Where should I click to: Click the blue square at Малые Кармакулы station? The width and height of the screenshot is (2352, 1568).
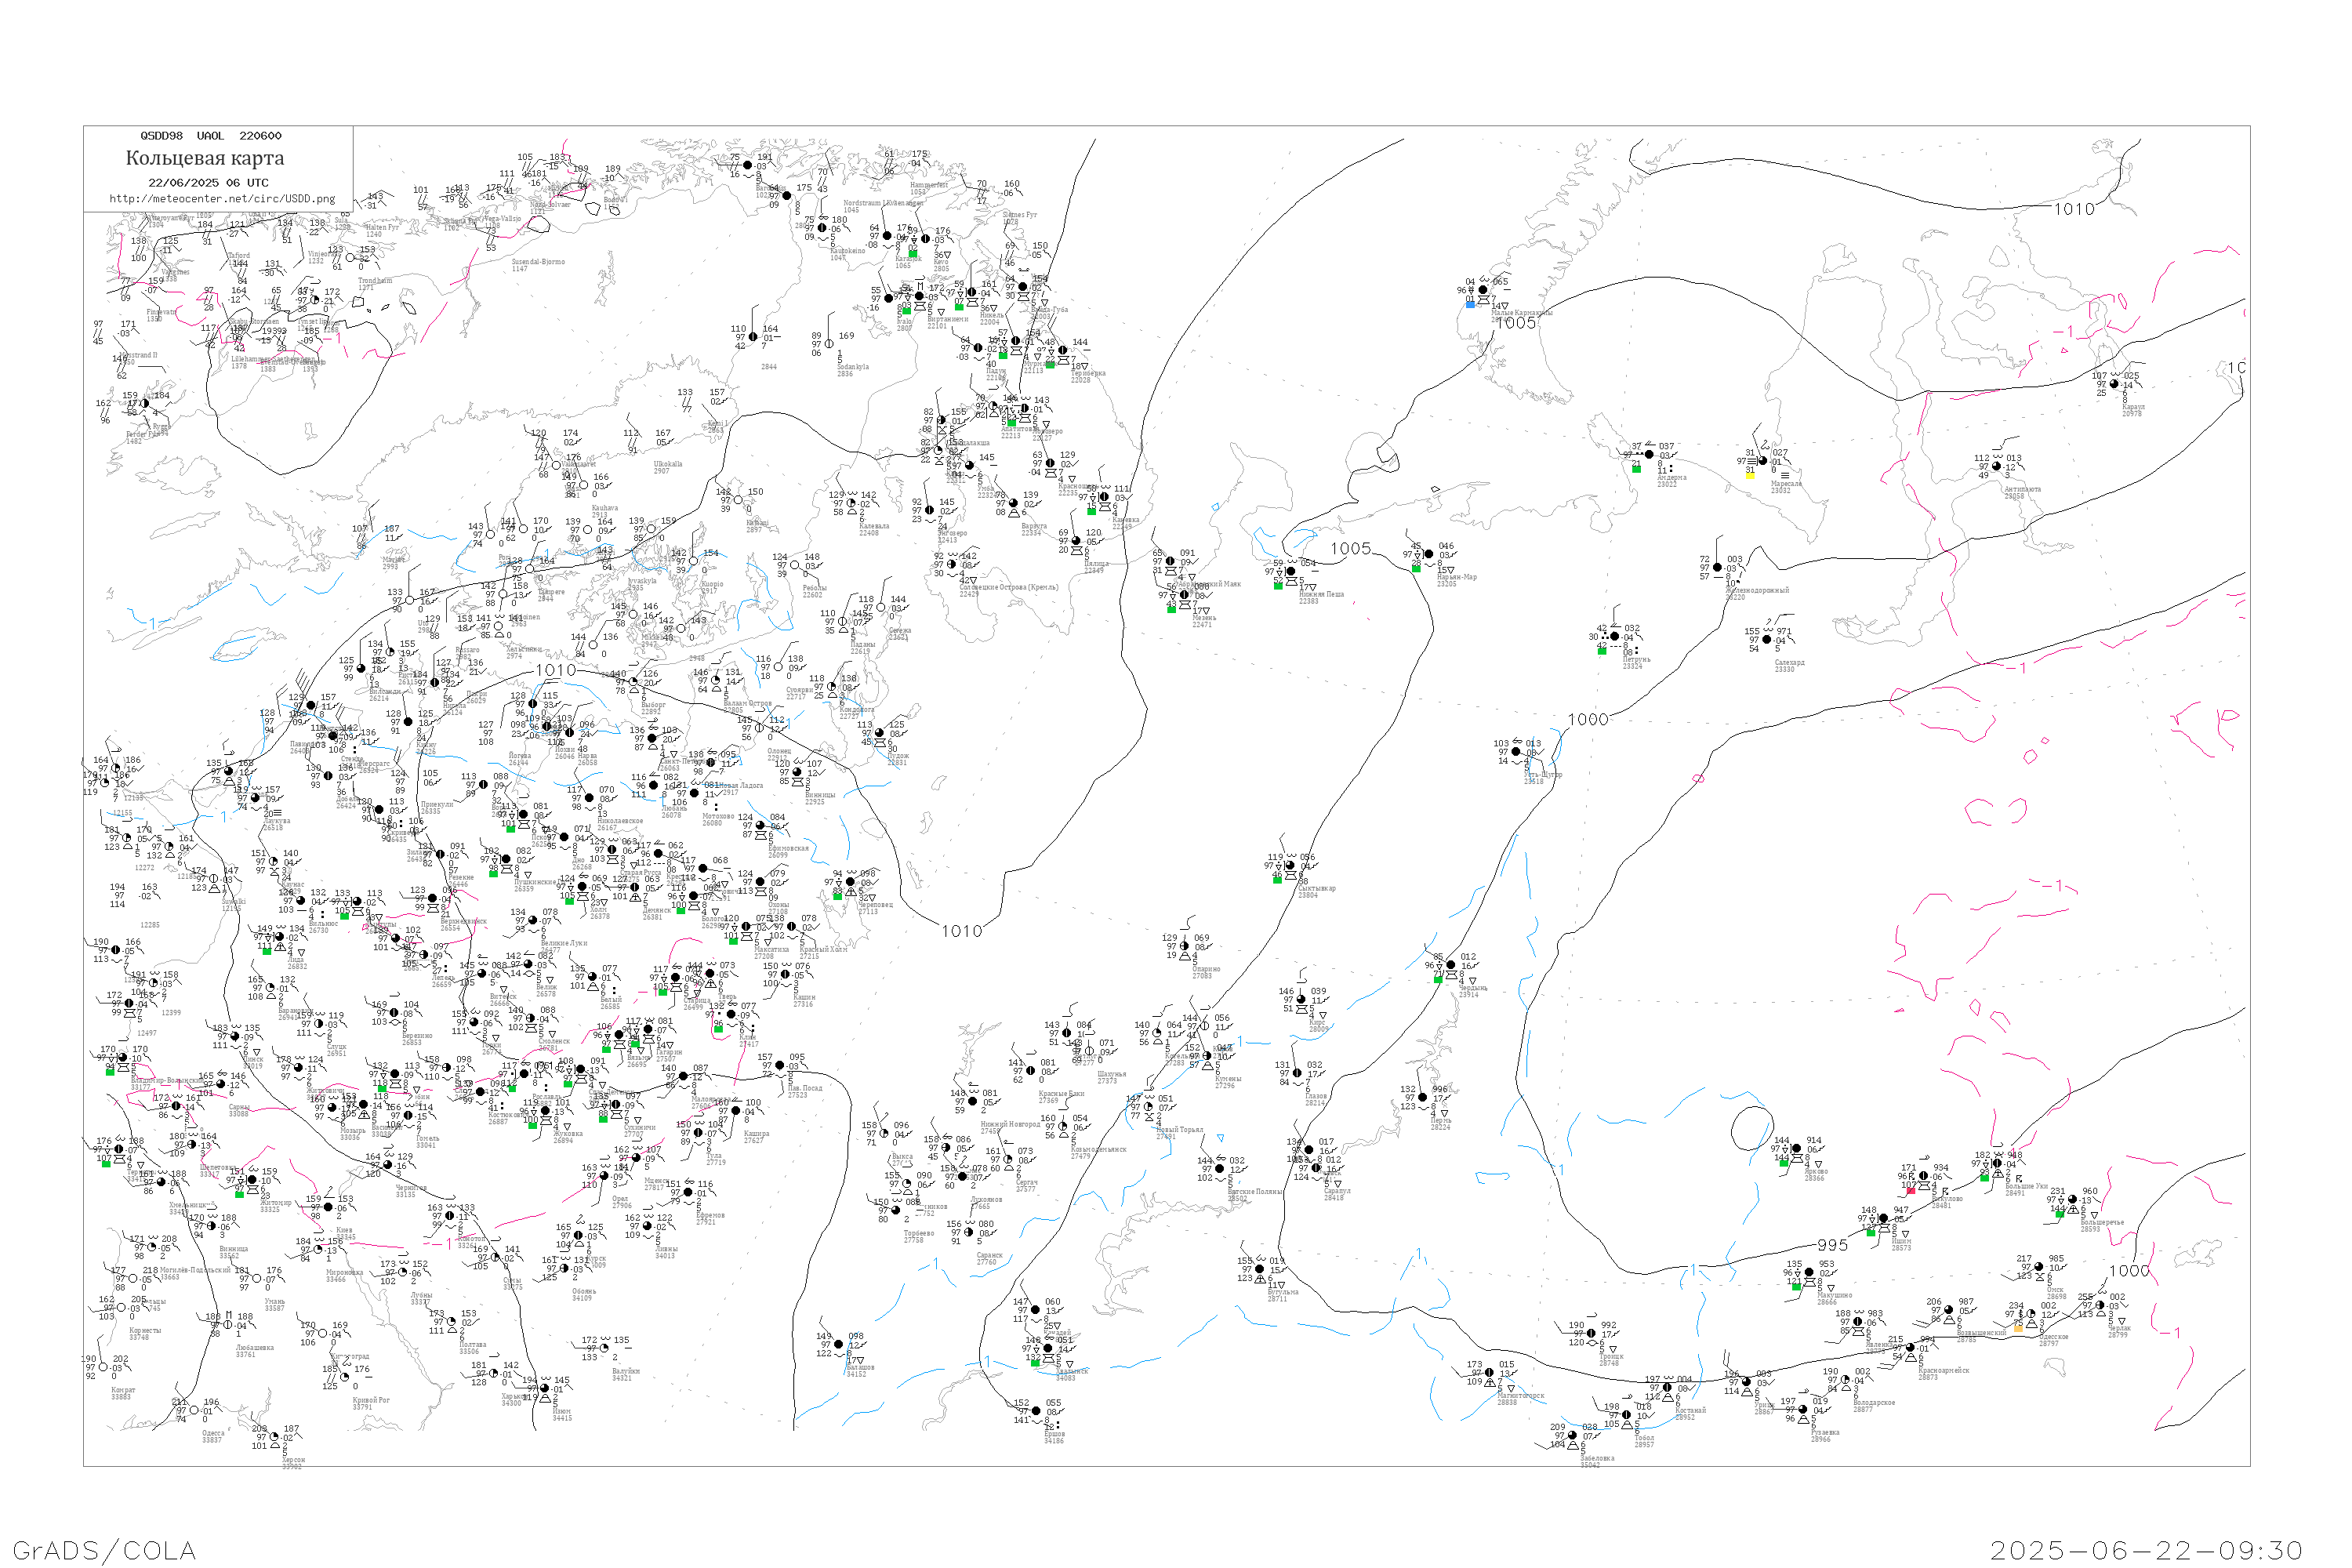tap(1470, 304)
